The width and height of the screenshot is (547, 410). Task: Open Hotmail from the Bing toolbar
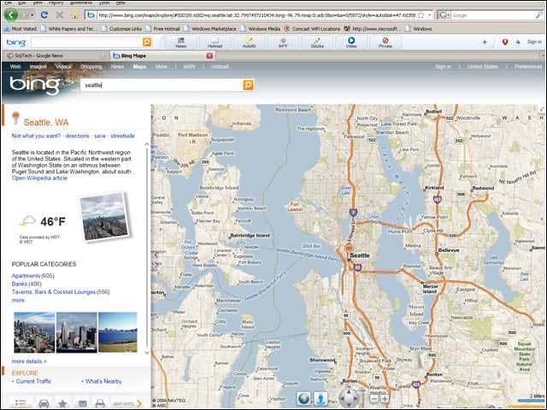coord(215,43)
